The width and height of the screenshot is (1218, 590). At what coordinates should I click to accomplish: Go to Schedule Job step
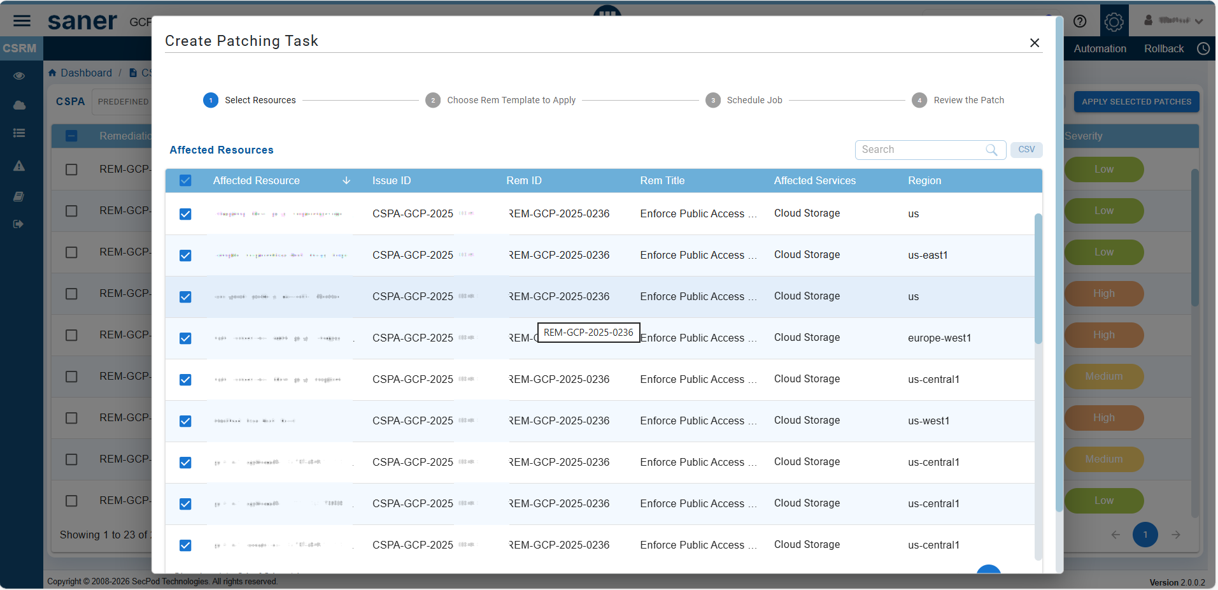tap(754, 101)
